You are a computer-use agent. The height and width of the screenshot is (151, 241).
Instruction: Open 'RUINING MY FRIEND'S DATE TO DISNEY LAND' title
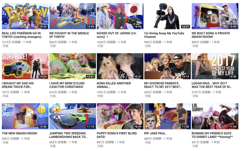[212, 135]
